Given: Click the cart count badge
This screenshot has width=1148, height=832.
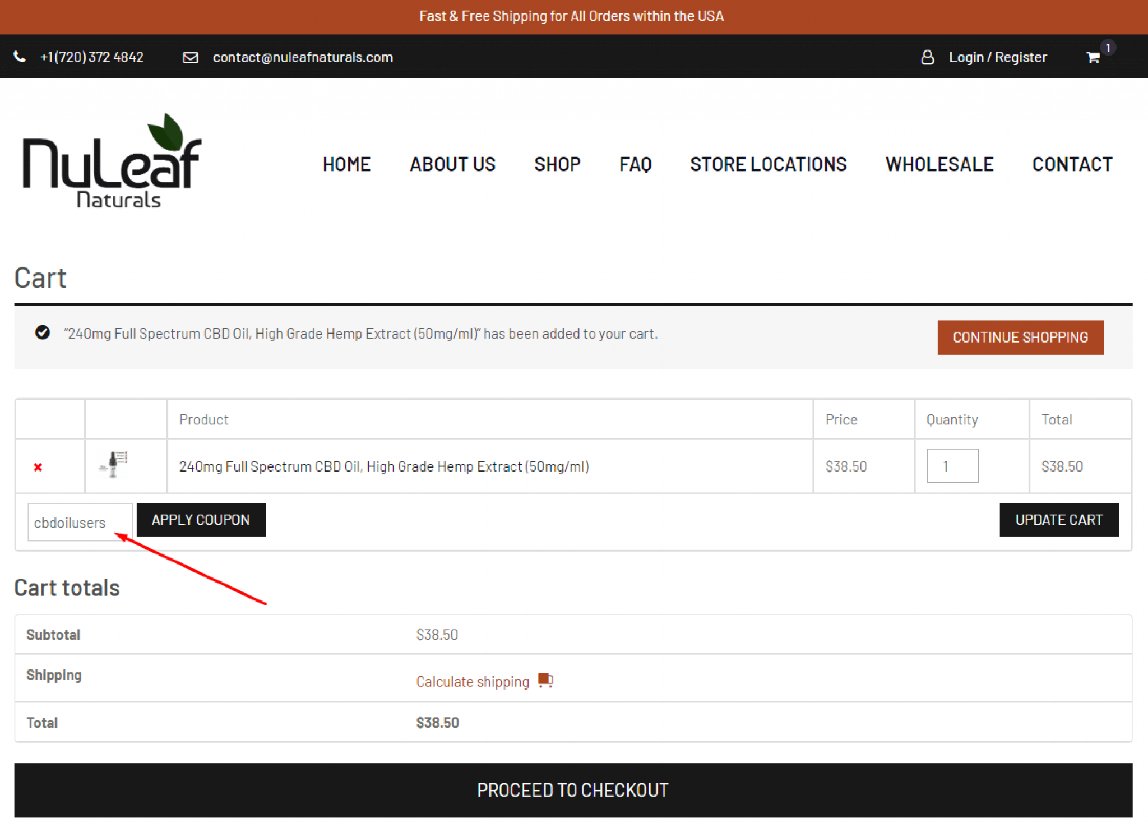Looking at the screenshot, I should [1108, 48].
